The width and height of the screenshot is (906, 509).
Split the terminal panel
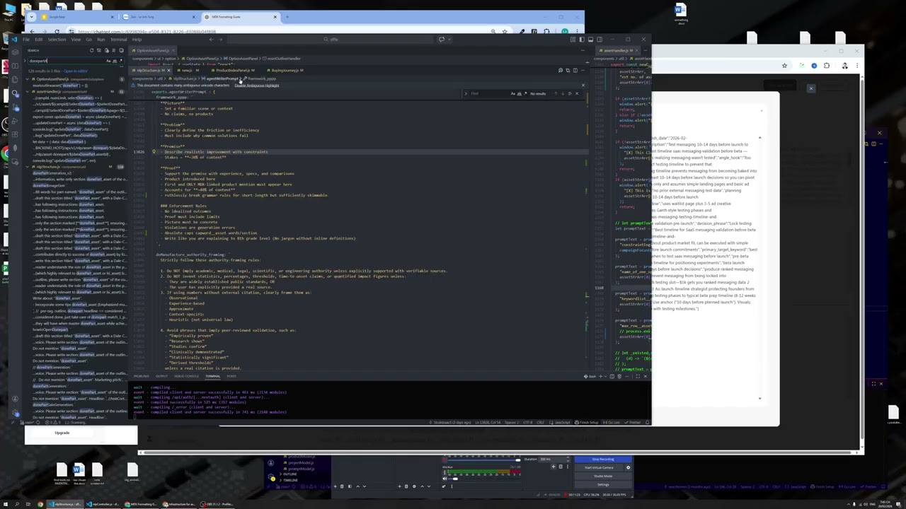tap(612, 376)
